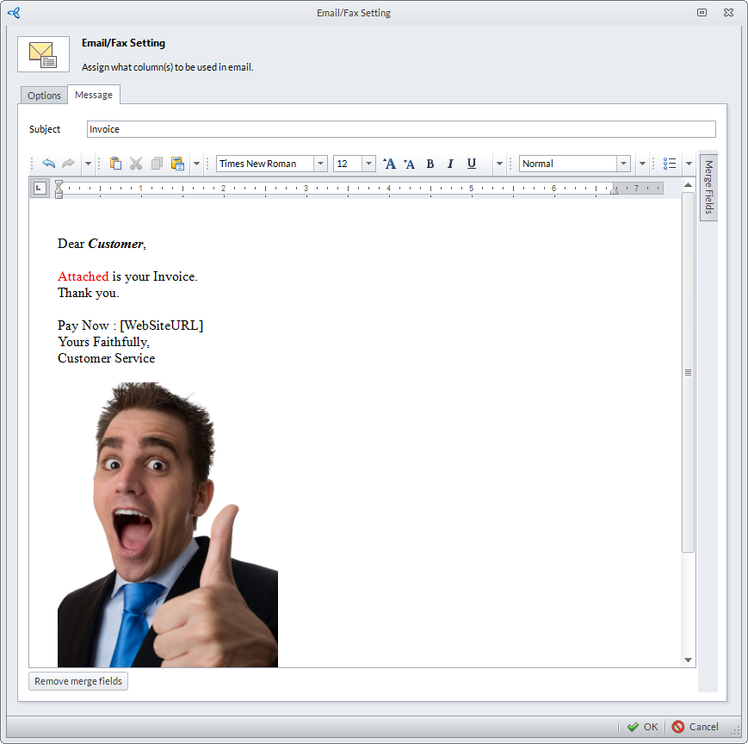Toggle Italic formatting
Viewport: 748px width, 744px height.
tap(450, 164)
